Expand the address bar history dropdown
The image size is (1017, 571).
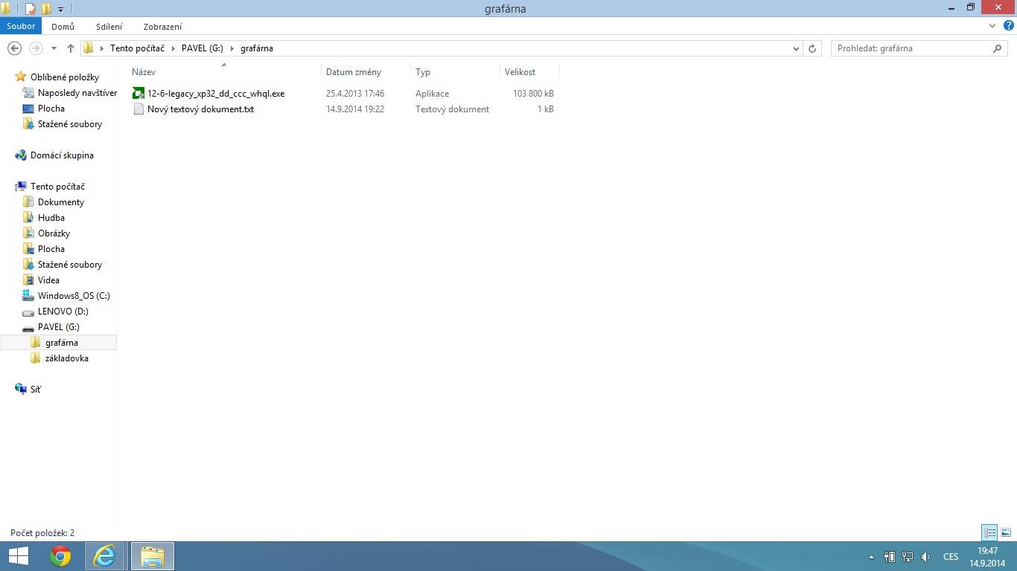(x=797, y=48)
